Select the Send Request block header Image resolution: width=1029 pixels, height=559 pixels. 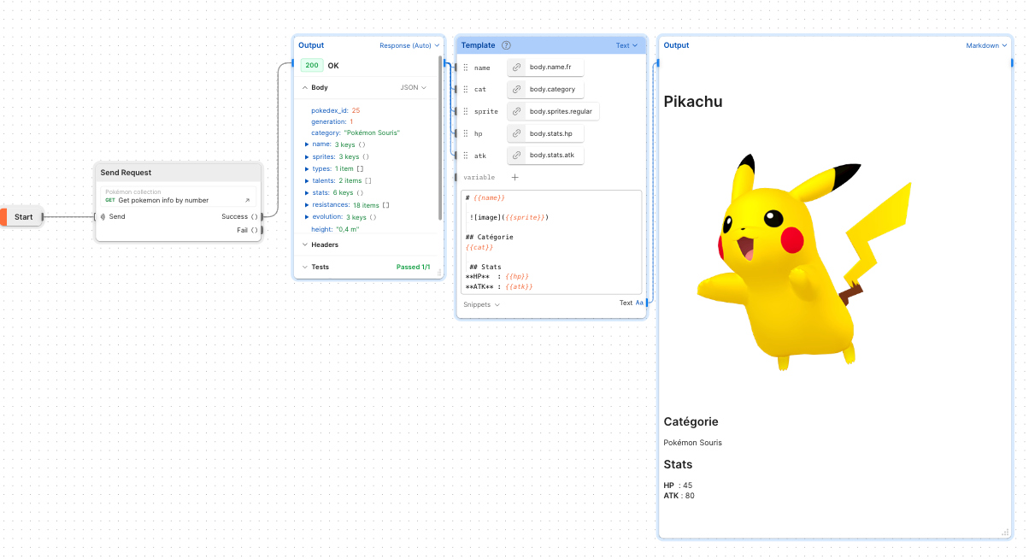point(178,172)
